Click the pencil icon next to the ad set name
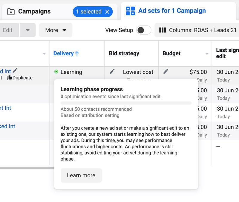Viewport: 239px width, 202px height. (15, 71)
